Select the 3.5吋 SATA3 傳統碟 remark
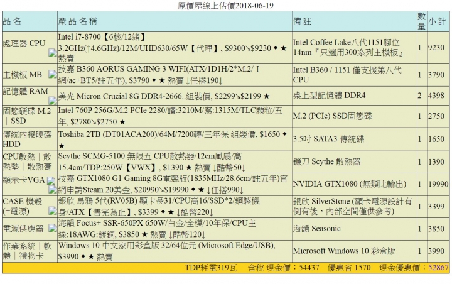 coord(328,139)
